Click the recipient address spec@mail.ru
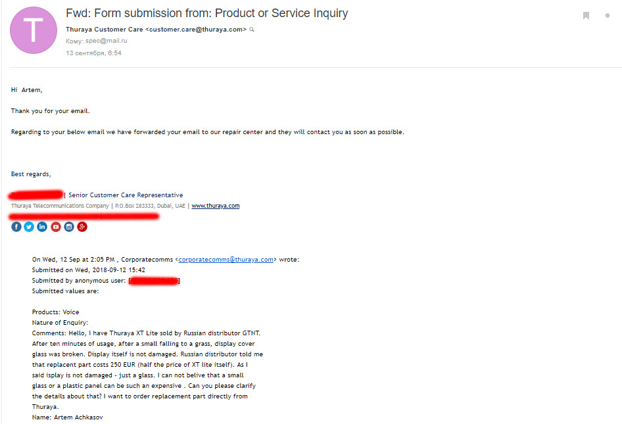Image resolution: width=622 pixels, height=424 pixels. tap(97, 41)
